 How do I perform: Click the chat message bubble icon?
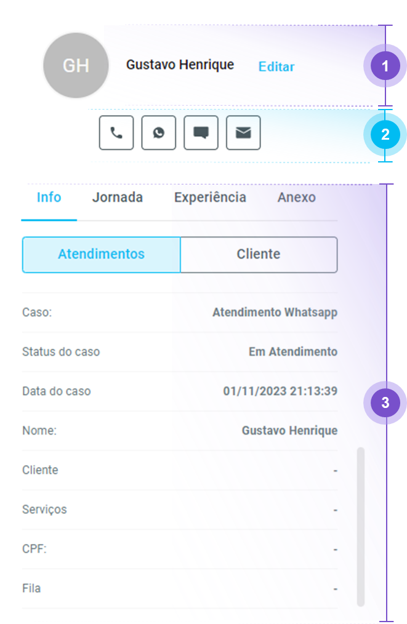coord(201,133)
